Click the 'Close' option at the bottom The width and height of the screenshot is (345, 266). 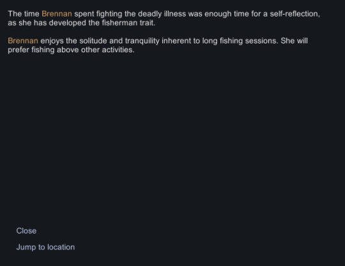[26, 231]
